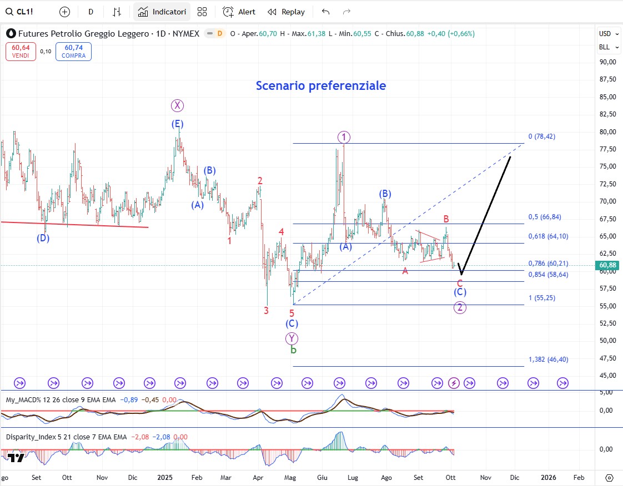623x486 pixels.
Task: Open USD currency dropdown
Action: tap(609, 34)
